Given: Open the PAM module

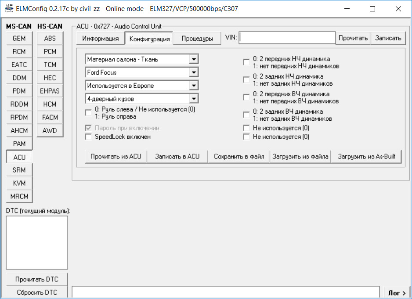Looking at the screenshot, I should pyautogui.click(x=19, y=144).
